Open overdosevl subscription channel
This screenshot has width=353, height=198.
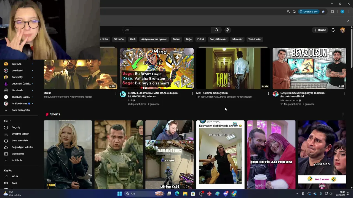(x=19, y=70)
